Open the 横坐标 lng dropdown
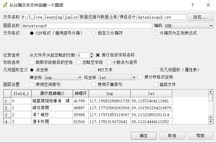This screenshot has height=143, width=216. [x=63, y=77]
